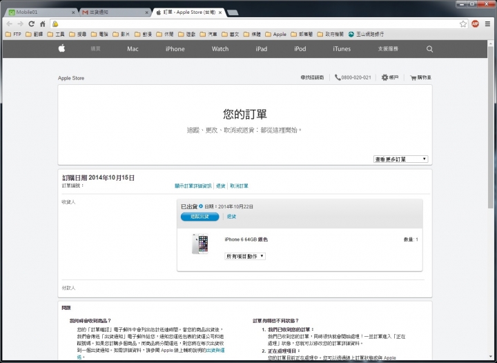The image size is (497, 363).
Task: Click the 取消訂單 link
Action: (239, 186)
